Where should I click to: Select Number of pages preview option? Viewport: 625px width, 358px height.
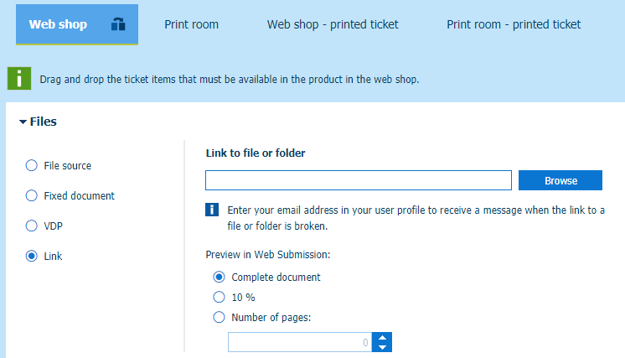(220, 317)
